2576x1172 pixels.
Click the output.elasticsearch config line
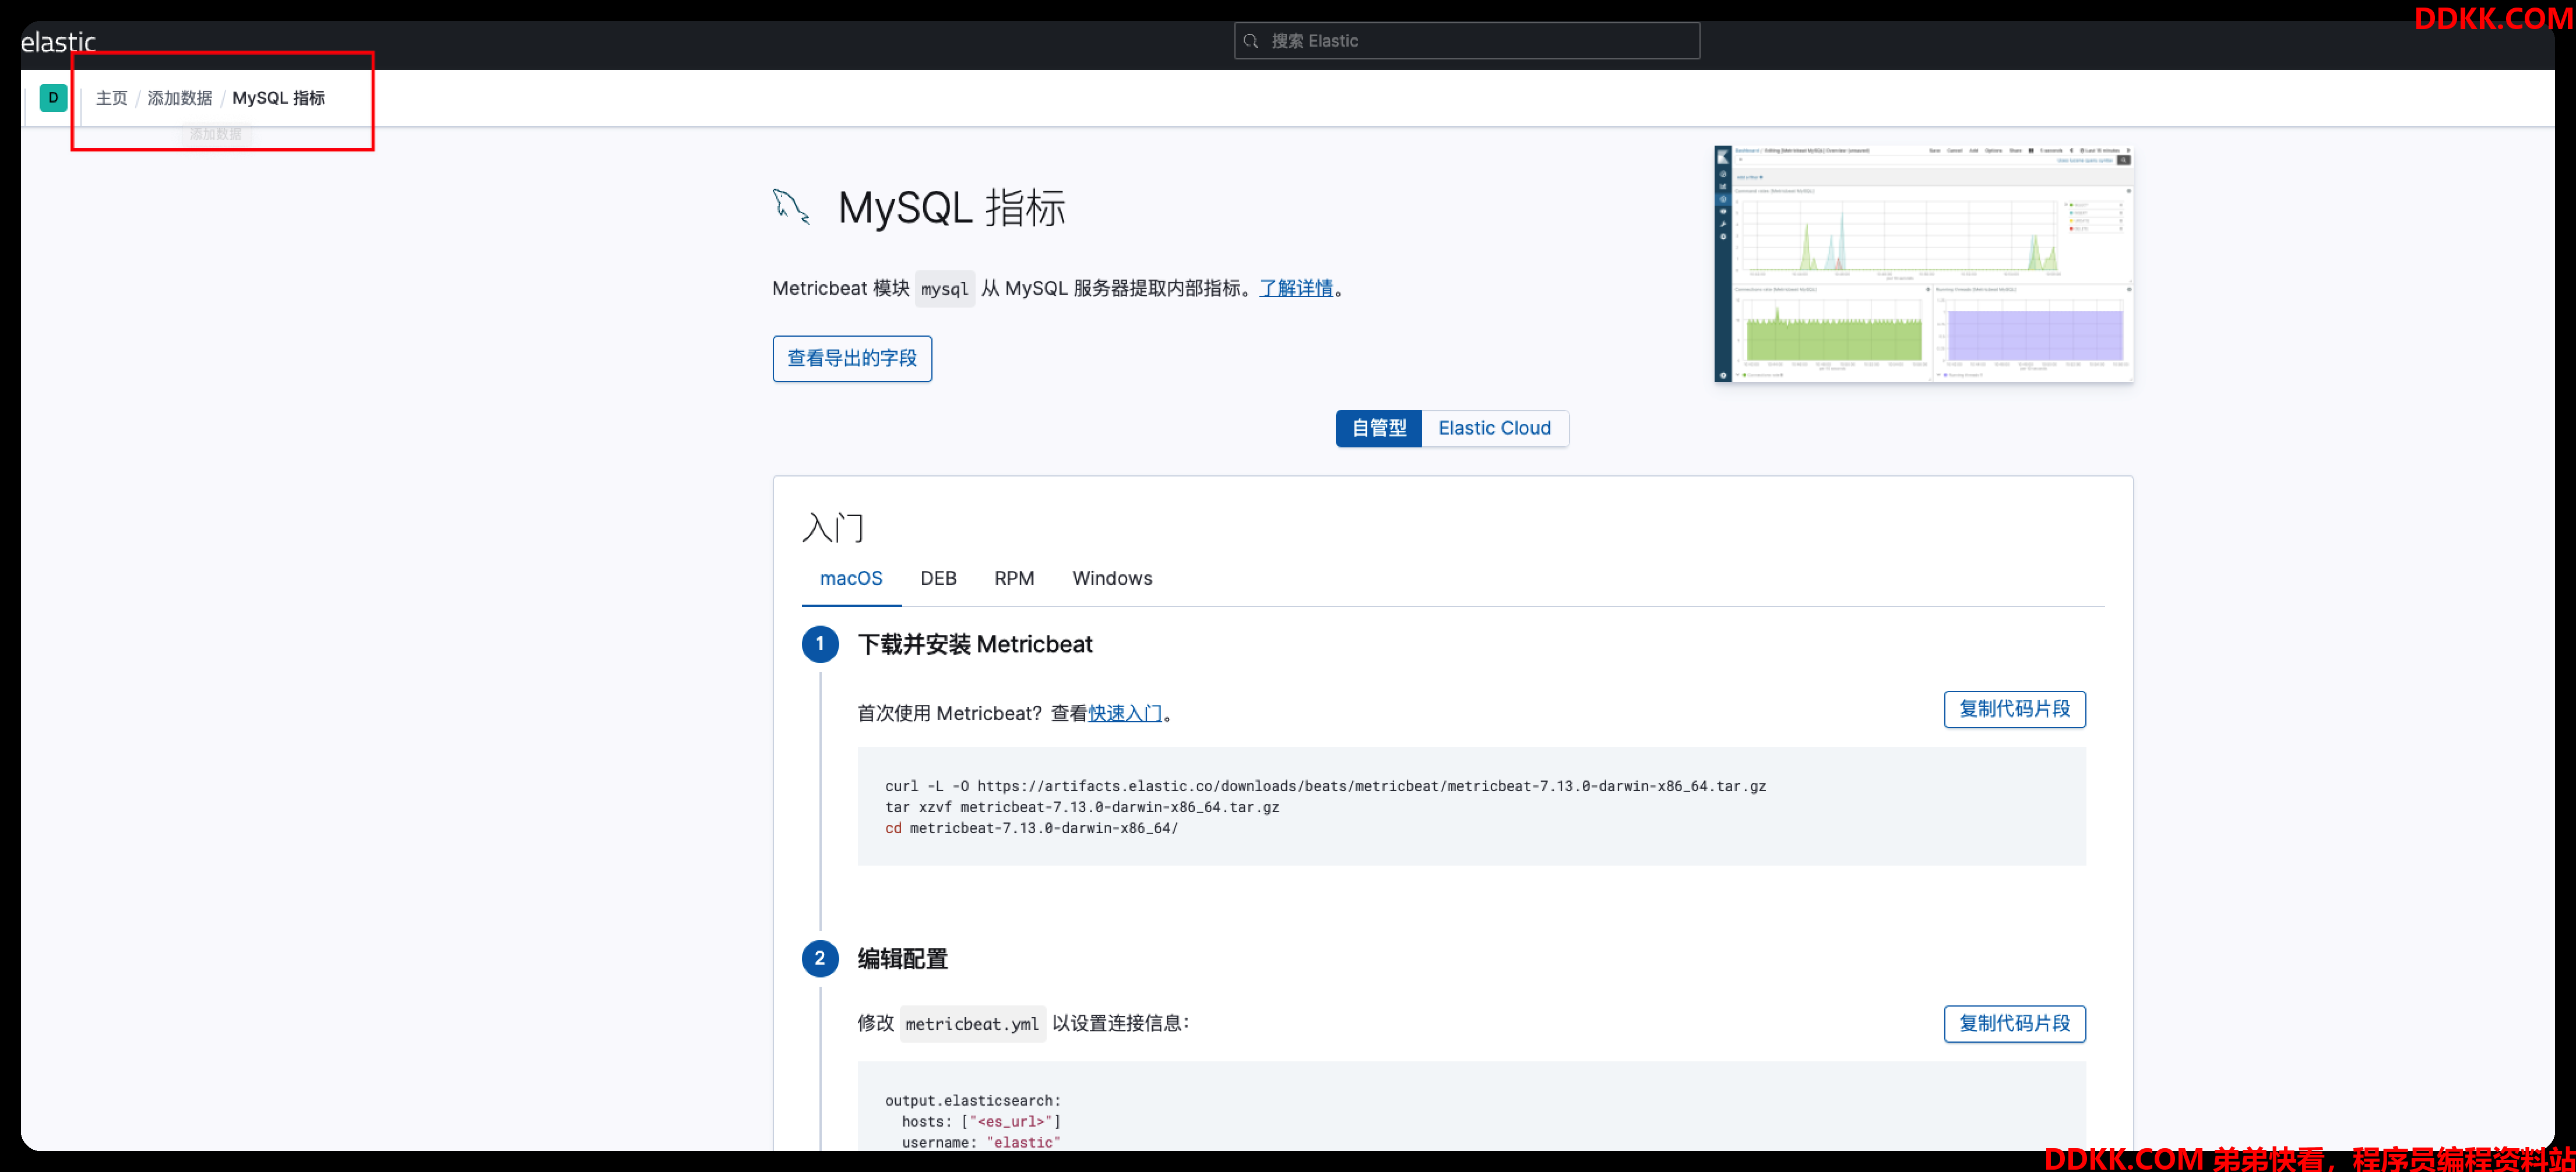(x=972, y=1101)
